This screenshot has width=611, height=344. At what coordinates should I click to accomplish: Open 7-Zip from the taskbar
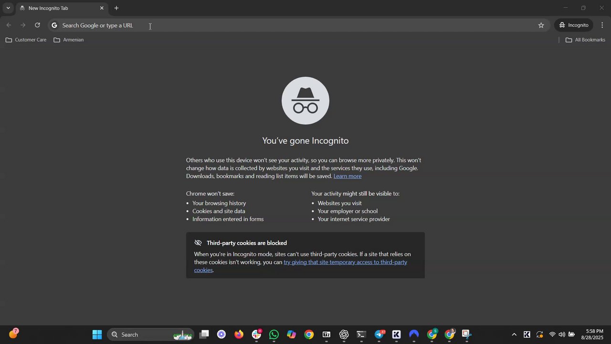[x=327, y=334]
